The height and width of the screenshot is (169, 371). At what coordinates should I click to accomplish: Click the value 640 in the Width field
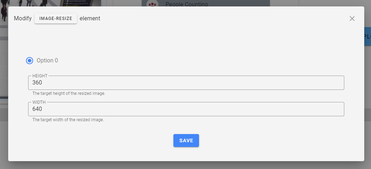coord(37,109)
